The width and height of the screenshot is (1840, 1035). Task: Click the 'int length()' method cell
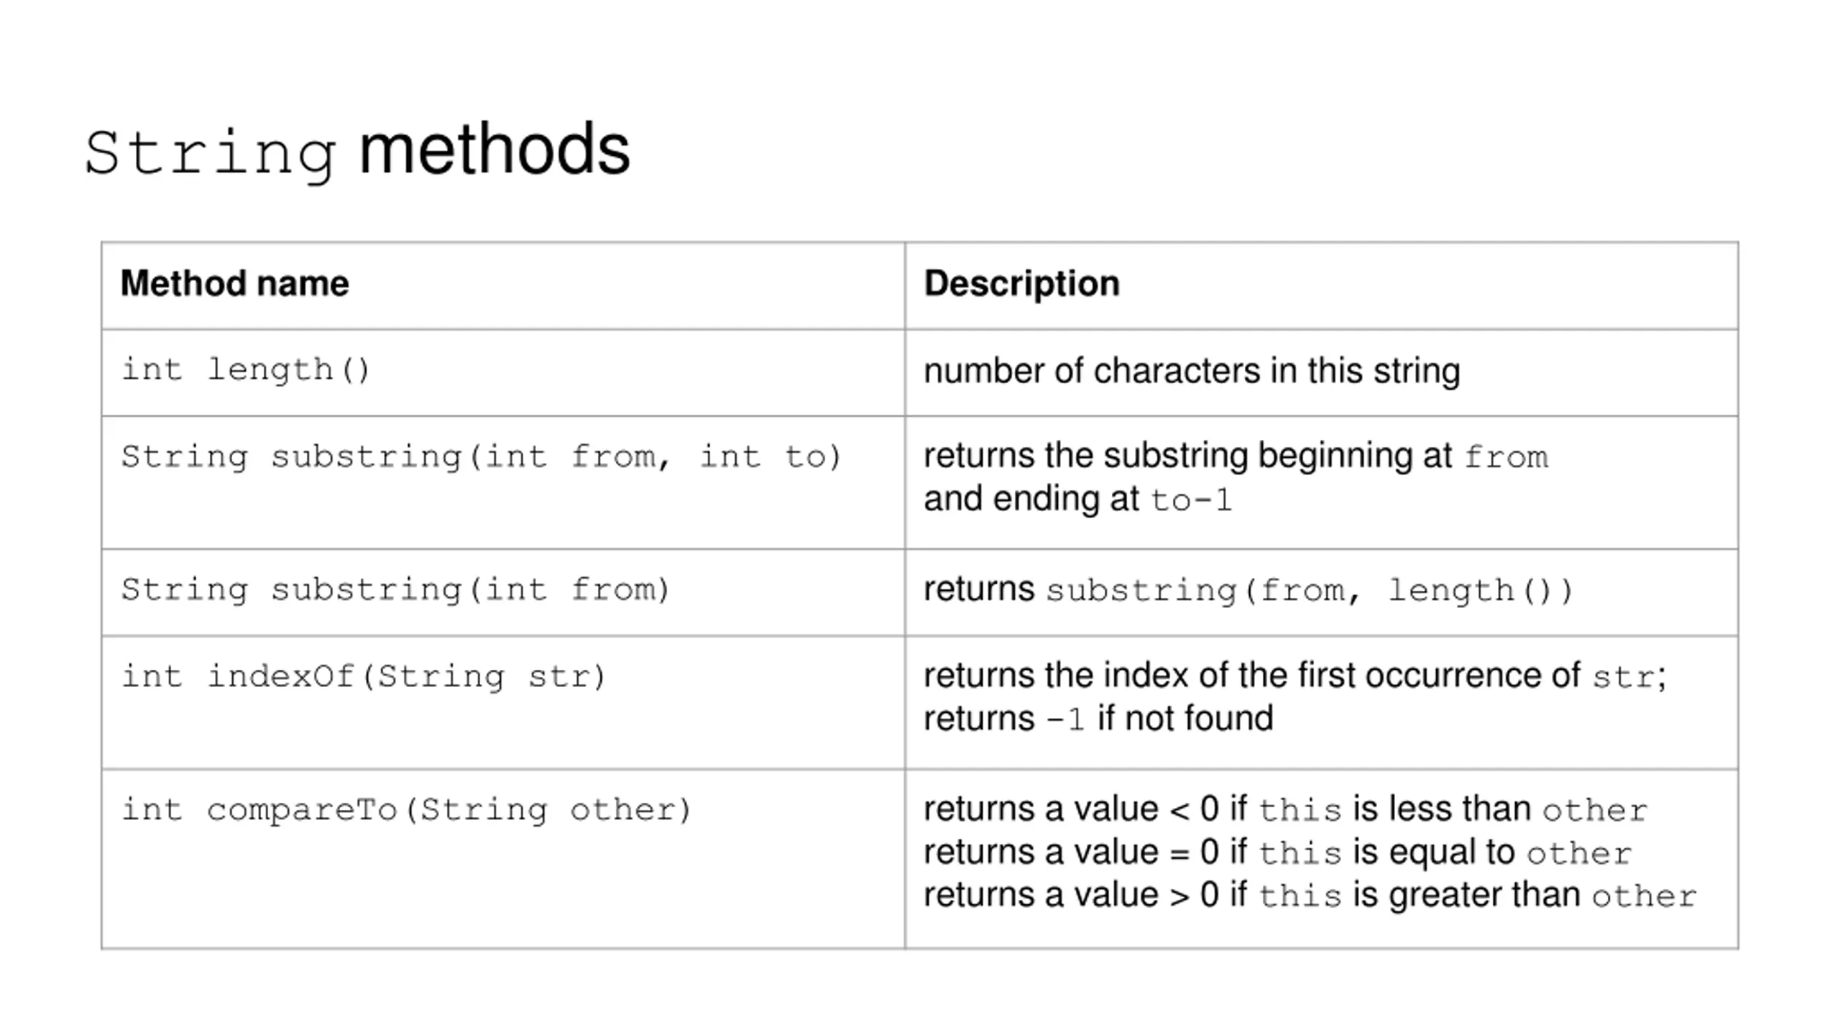pos(503,372)
